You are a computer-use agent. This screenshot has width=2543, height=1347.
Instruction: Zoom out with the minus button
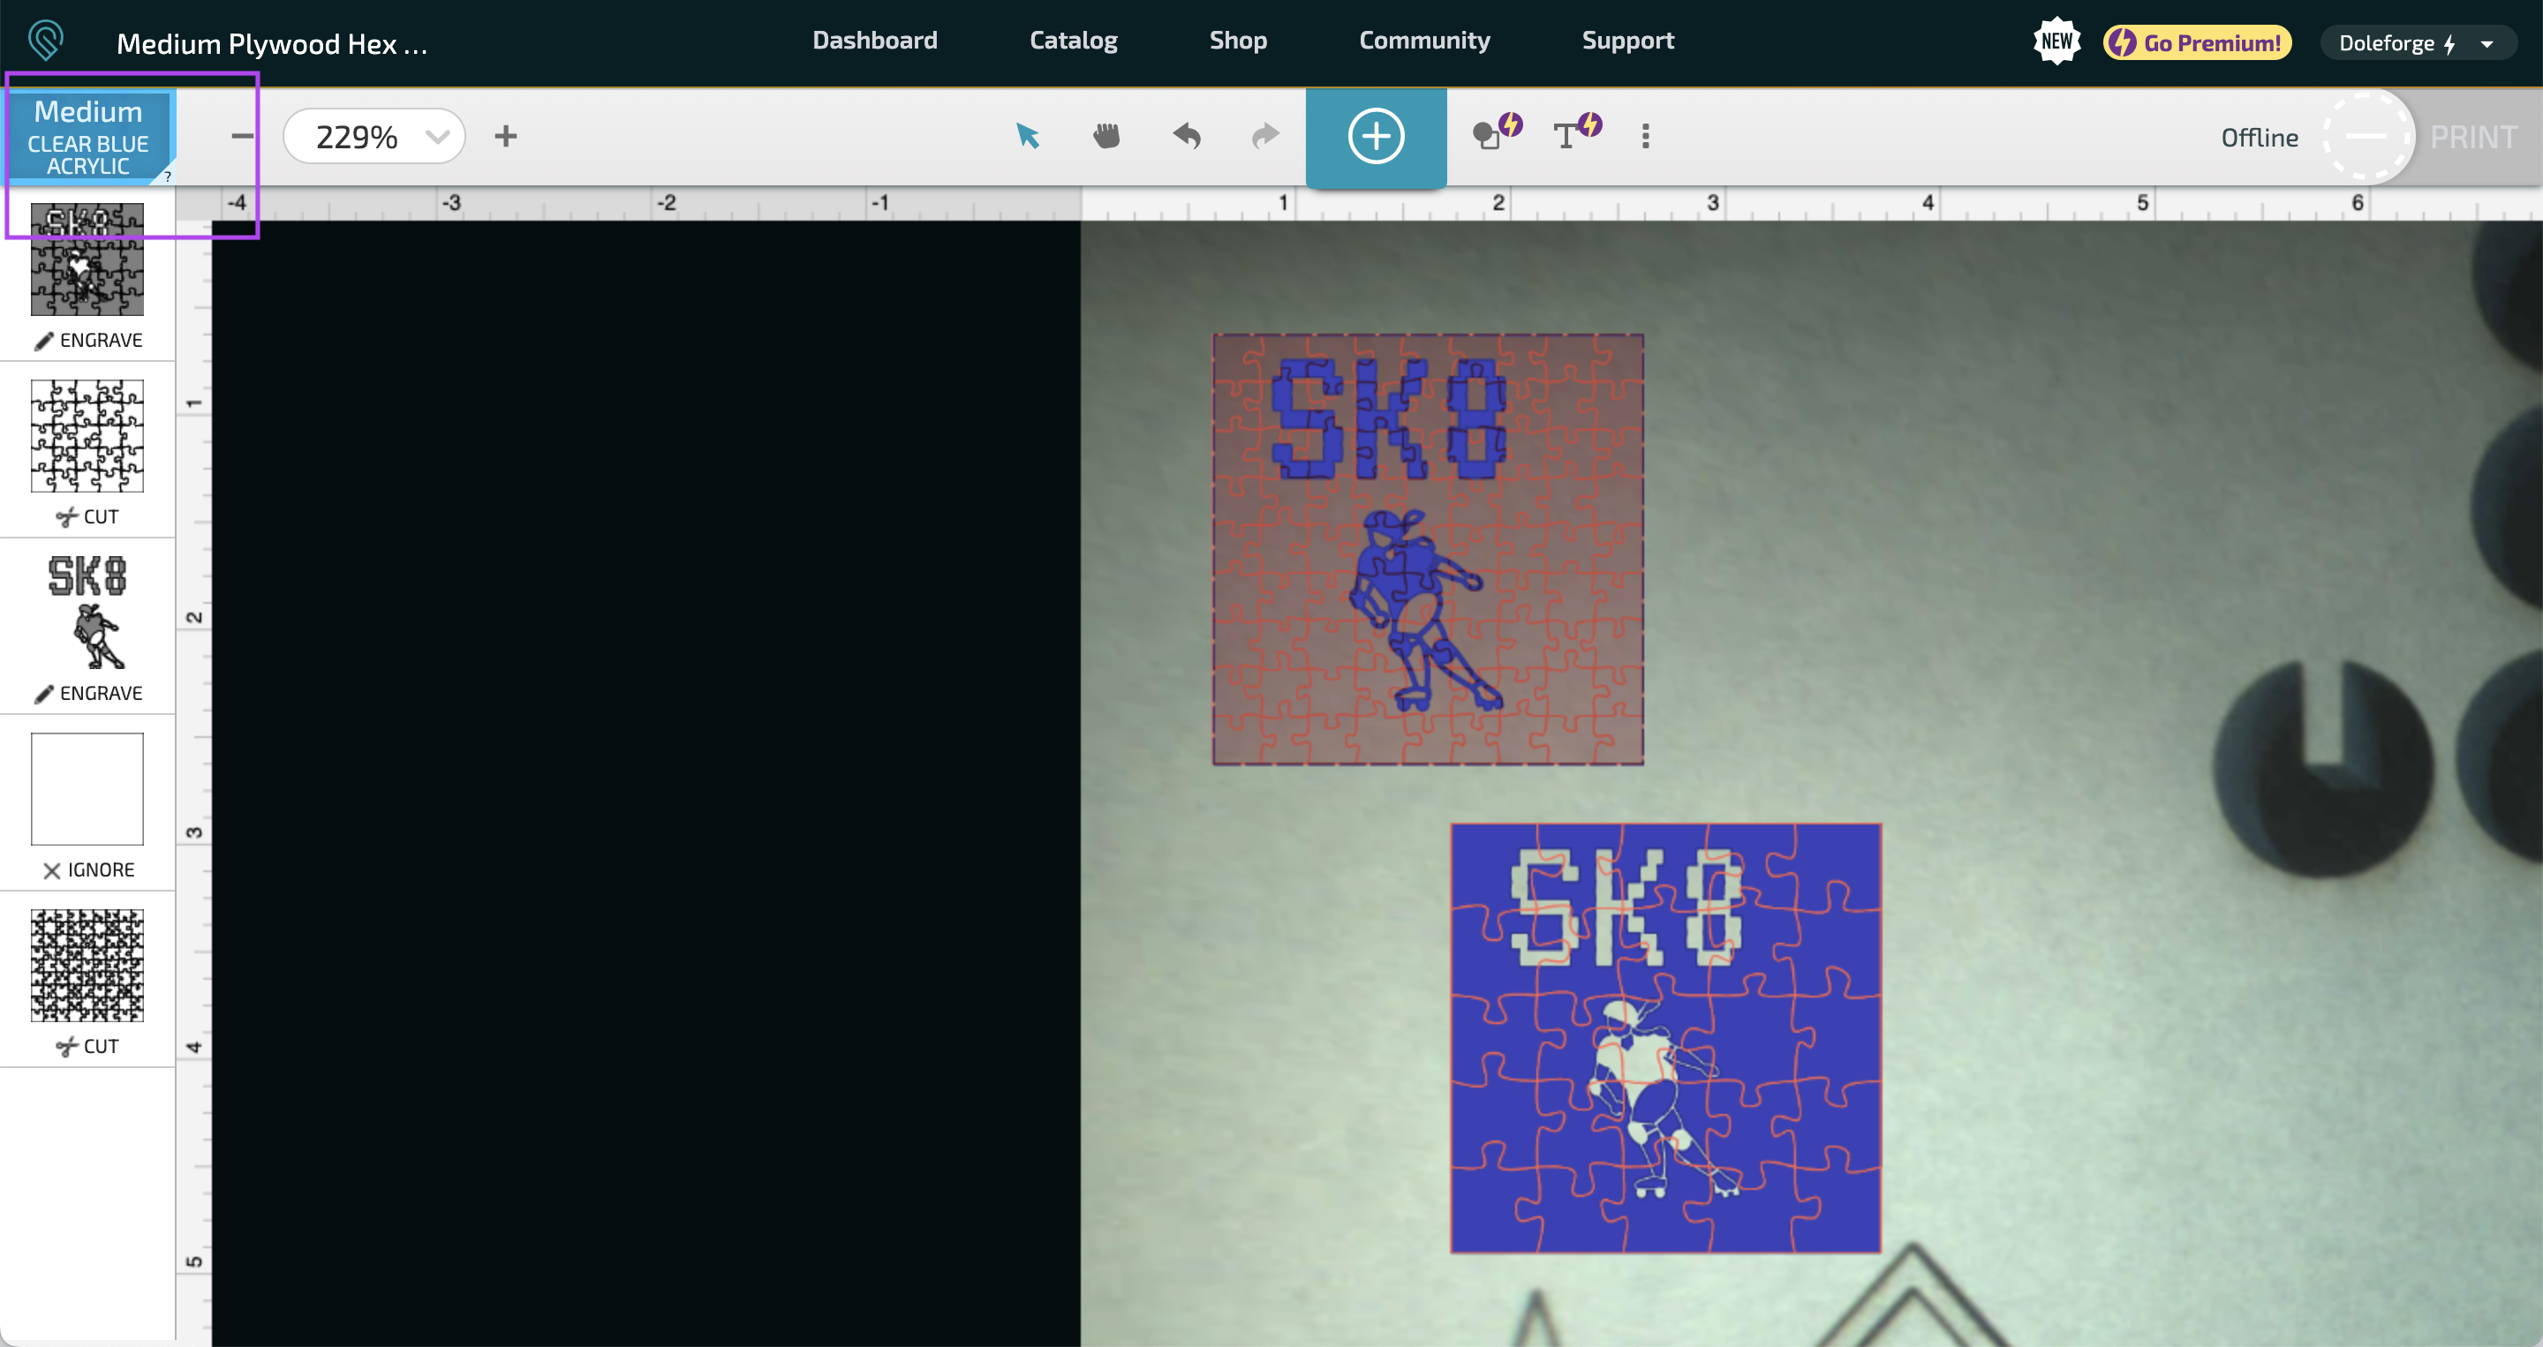242,136
